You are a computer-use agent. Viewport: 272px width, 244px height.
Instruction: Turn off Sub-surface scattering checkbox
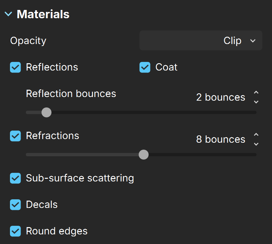point(15,178)
